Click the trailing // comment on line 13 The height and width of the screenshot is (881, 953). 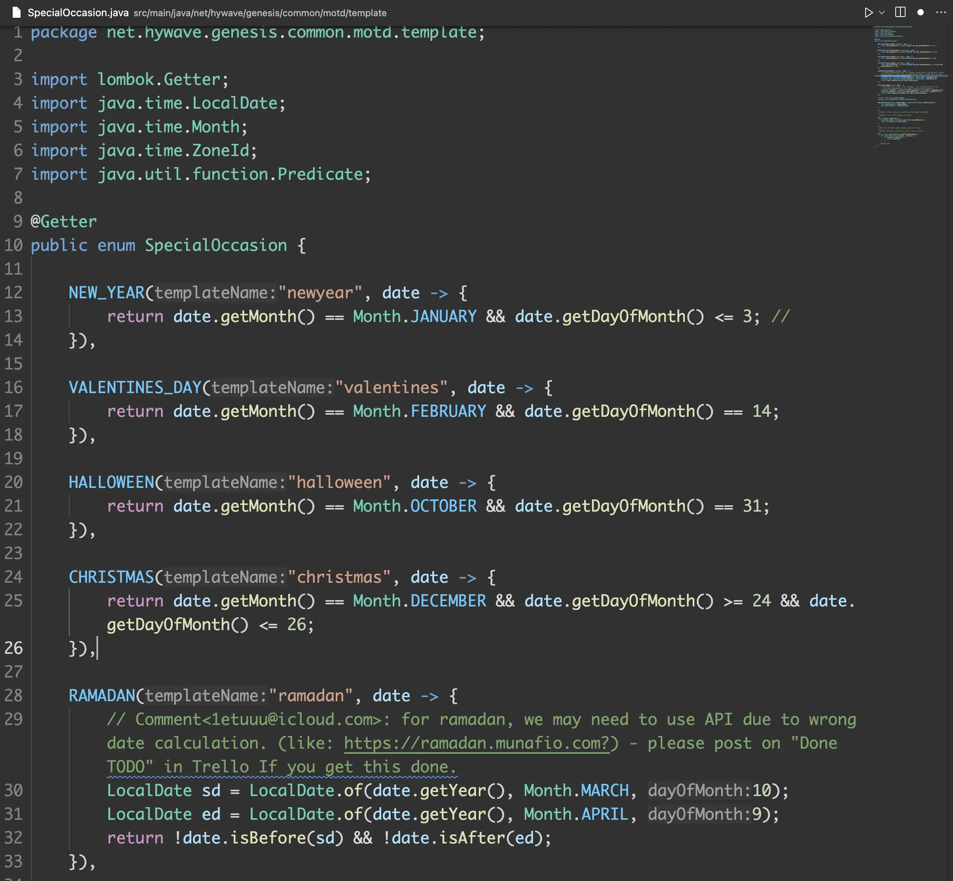click(780, 316)
